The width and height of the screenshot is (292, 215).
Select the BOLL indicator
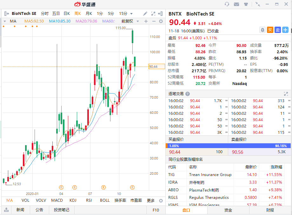(x=105, y=200)
